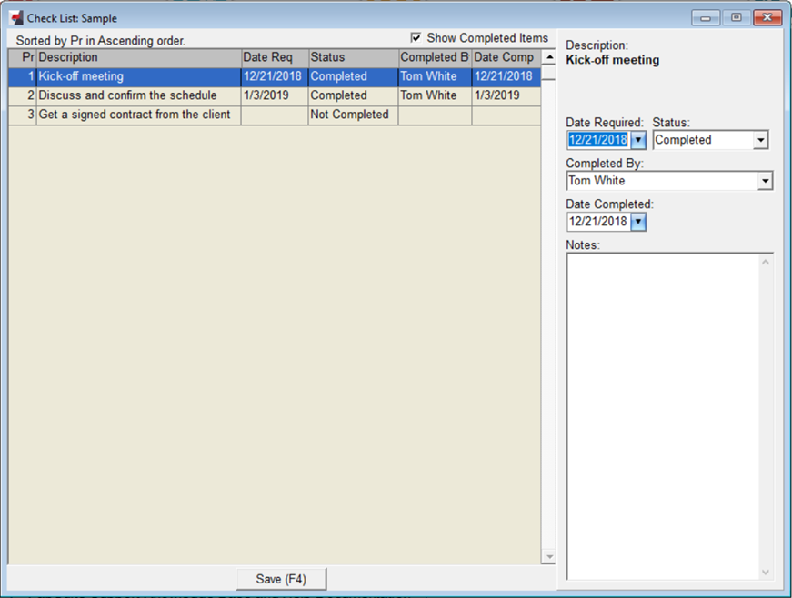Open the Date Completed calendar picker
792x598 pixels.
638,222
